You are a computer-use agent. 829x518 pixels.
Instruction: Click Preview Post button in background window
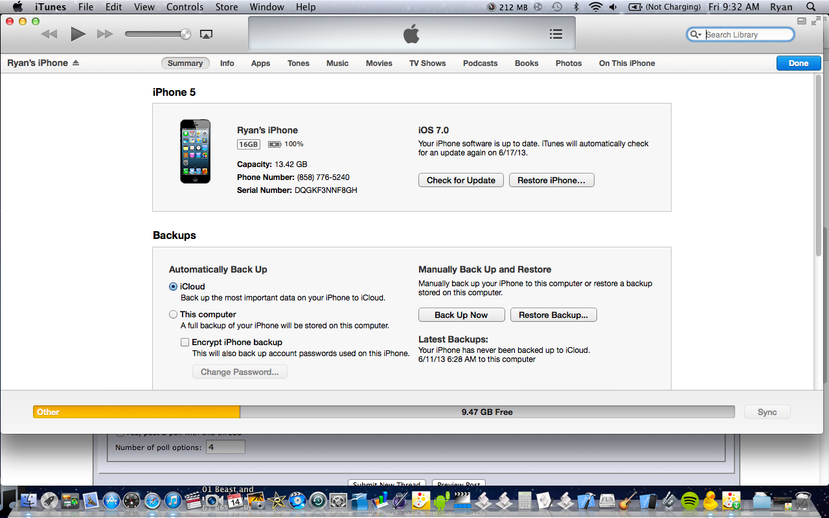459,484
